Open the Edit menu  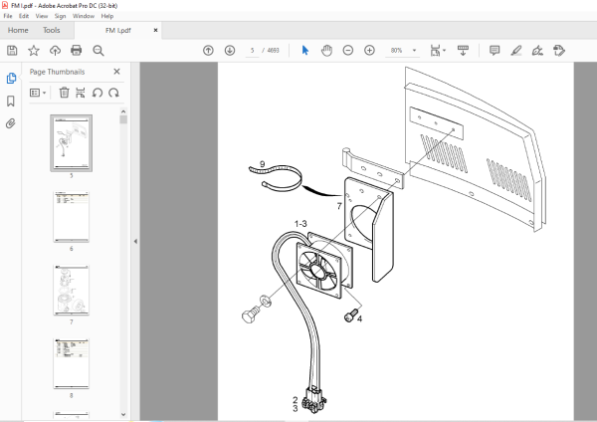point(24,16)
